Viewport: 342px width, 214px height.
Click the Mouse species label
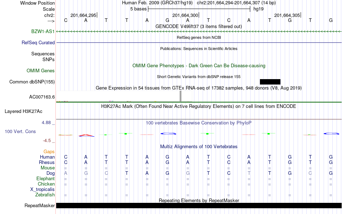48,168
